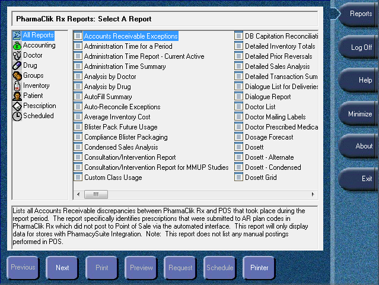Click the Doctor stethoscope icon
Viewport: 379px width, 285px height.
(17, 55)
